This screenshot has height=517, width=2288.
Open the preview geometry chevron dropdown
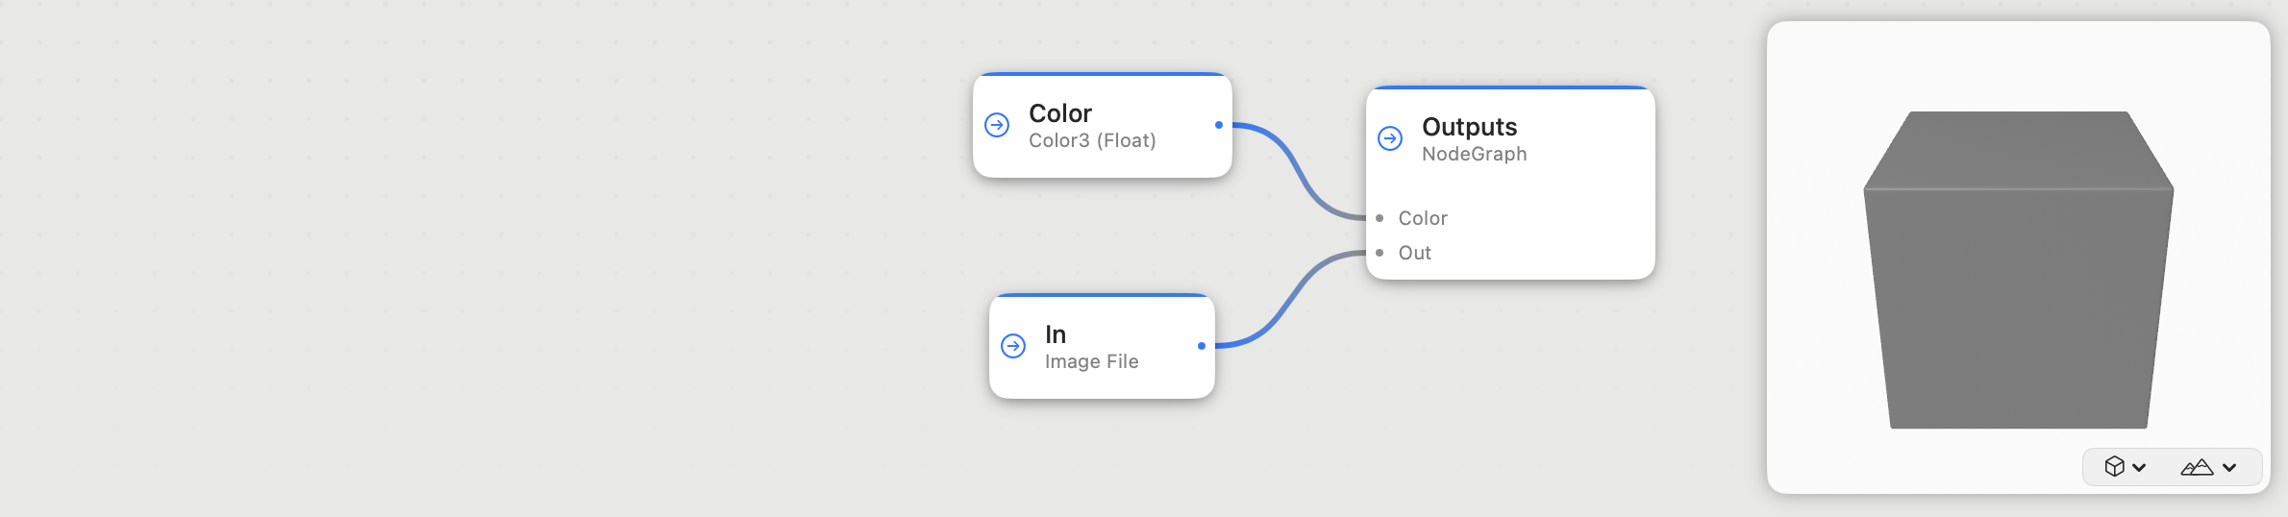point(2139,468)
